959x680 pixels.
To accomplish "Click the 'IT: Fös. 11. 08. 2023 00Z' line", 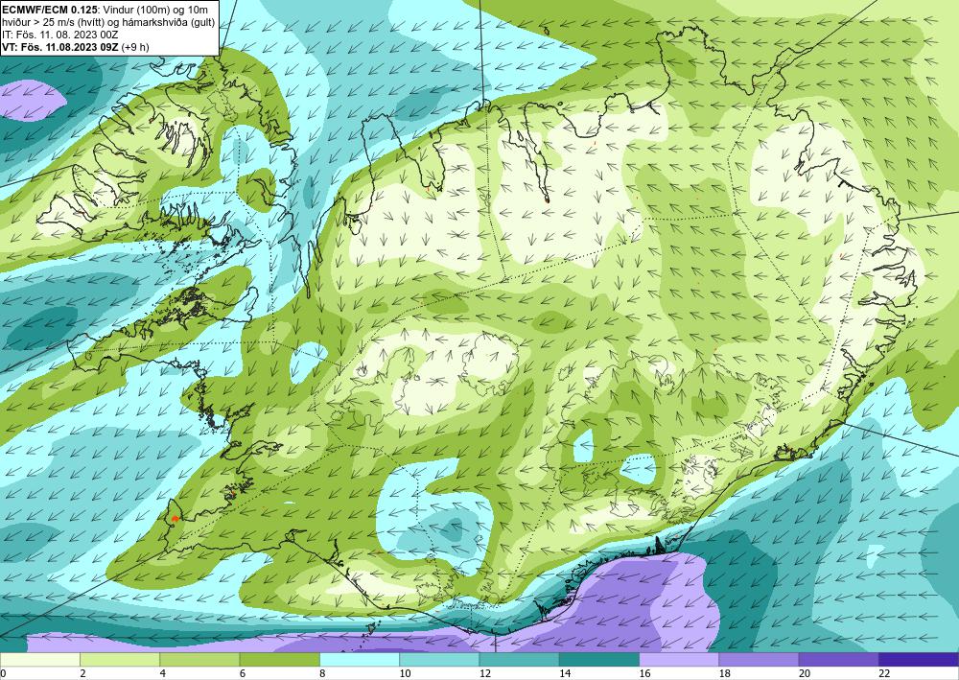I will point(59,35).
